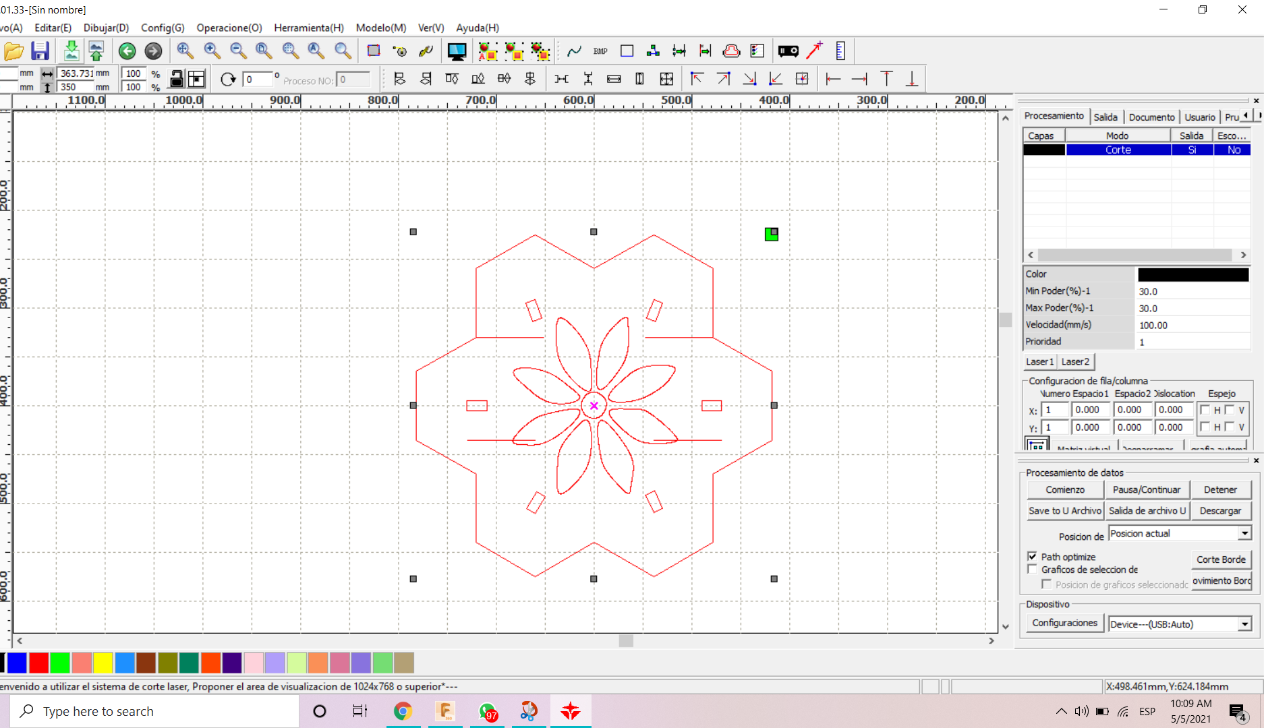Toggle Graficos de seleccion de checkbox

pyautogui.click(x=1032, y=569)
